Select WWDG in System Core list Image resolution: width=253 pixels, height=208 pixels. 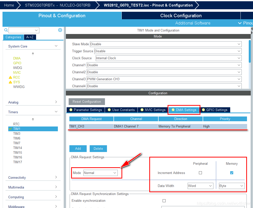coord(19,87)
